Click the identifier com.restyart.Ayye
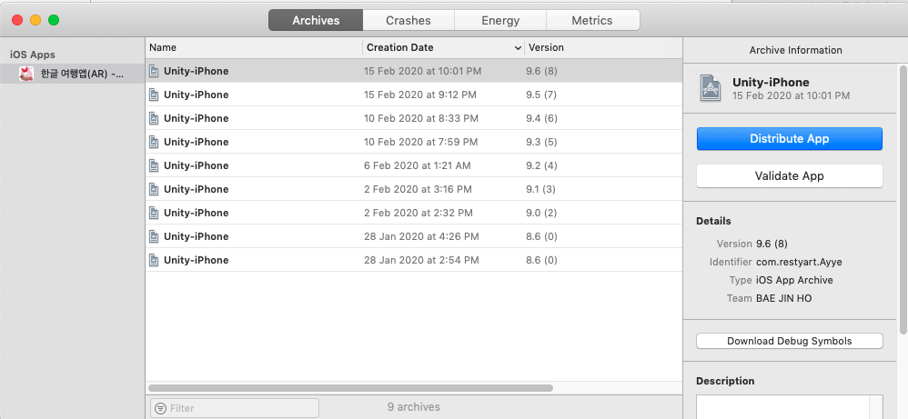 click(799, 262)
